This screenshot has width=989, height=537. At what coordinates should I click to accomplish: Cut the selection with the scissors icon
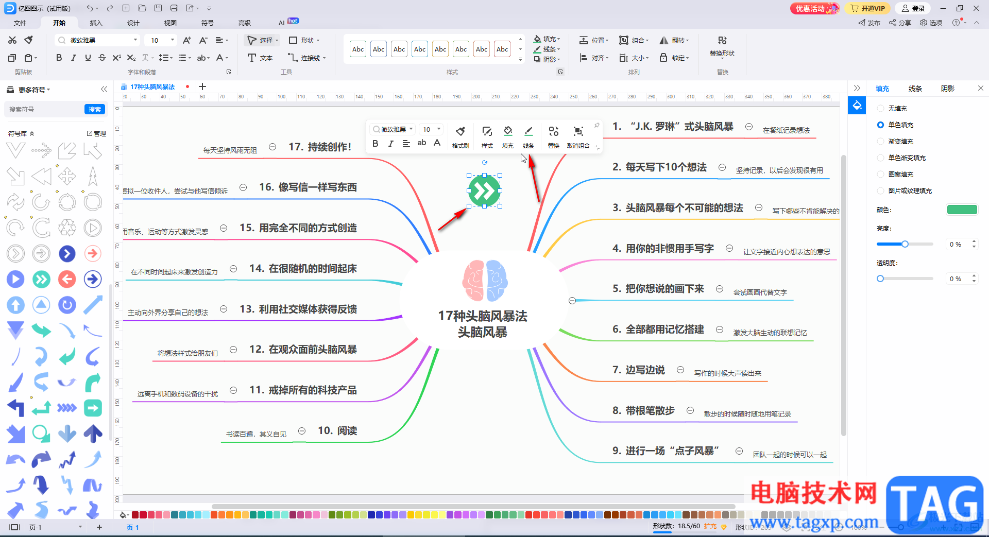12,40
